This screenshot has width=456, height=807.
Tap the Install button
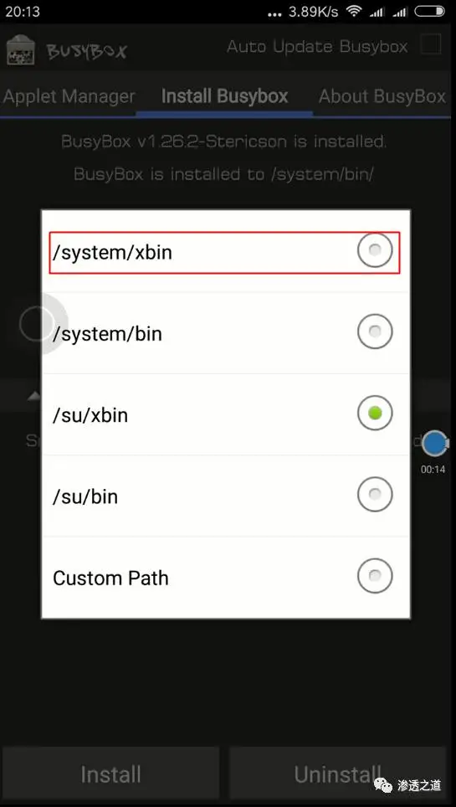click(110, 774)
